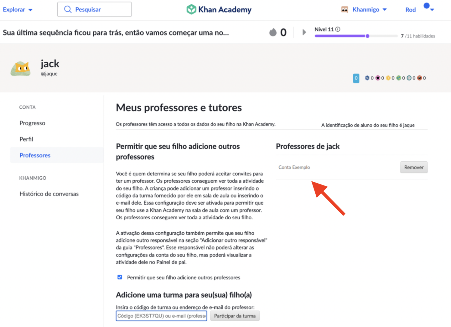The height and width of the screenshot is (327, 451).
Task: Click the Khan Academy logo
Action: (x=219, y=9)
